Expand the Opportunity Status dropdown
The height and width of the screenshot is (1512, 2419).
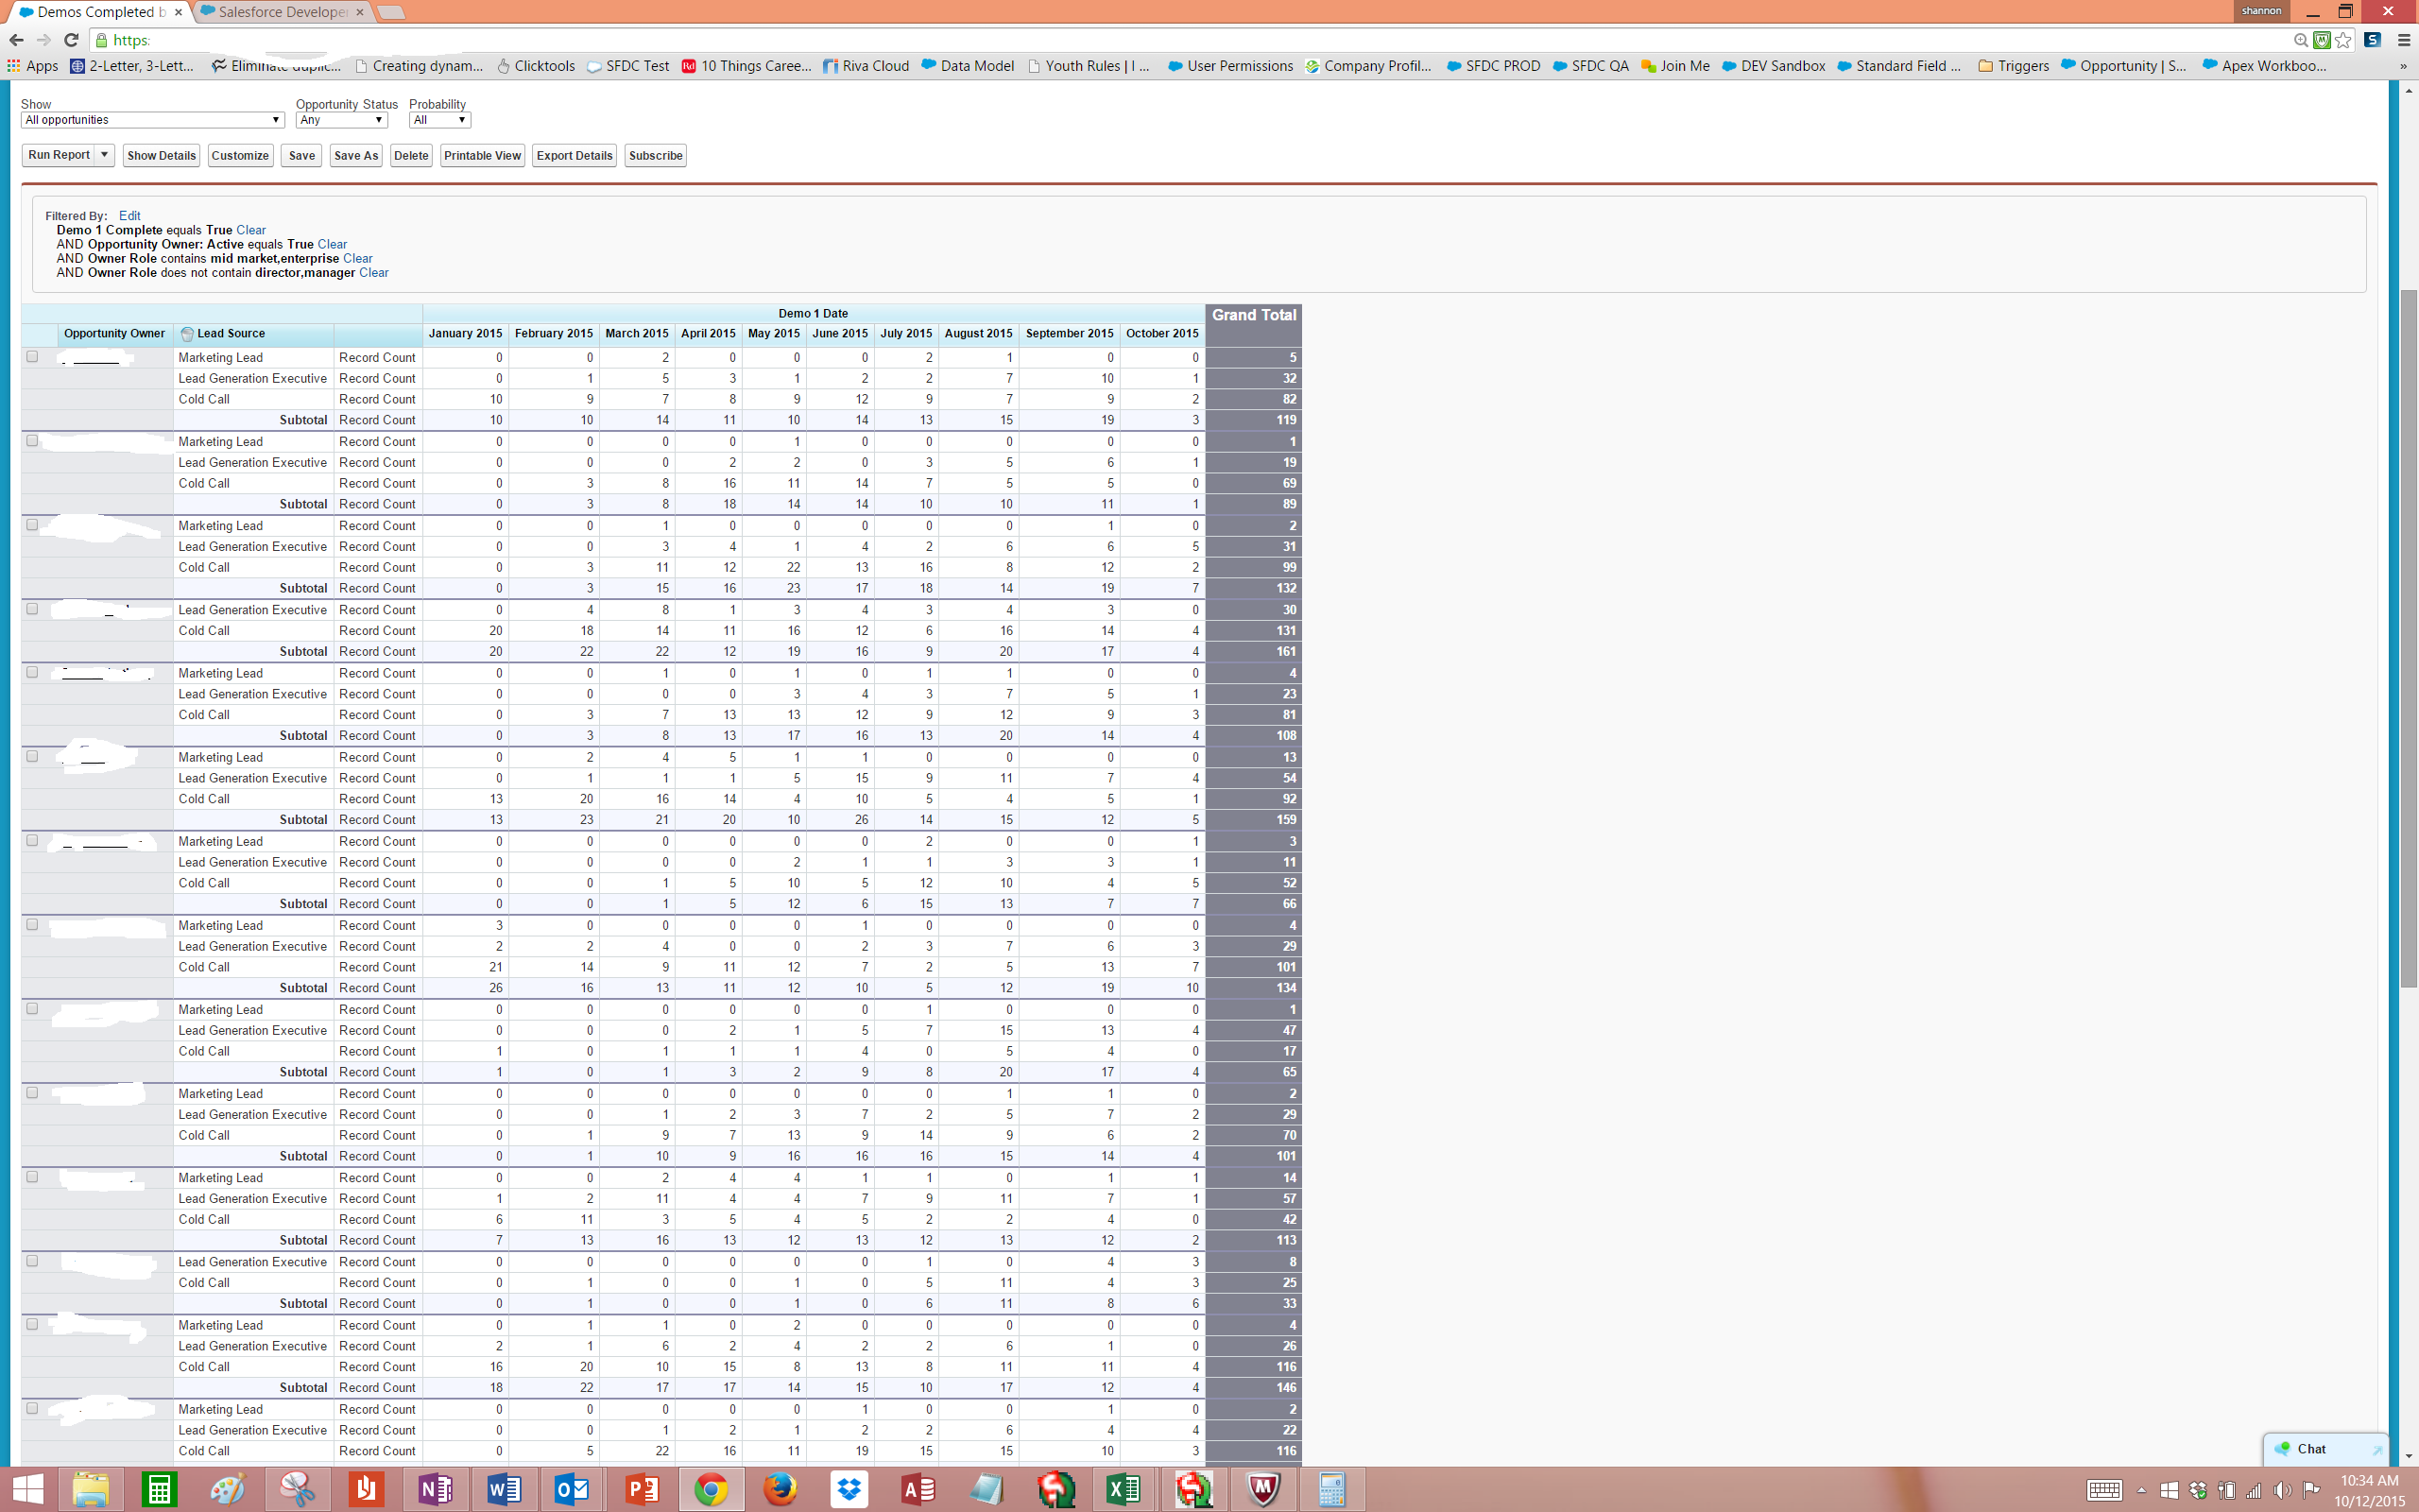[x=341, y=120]
